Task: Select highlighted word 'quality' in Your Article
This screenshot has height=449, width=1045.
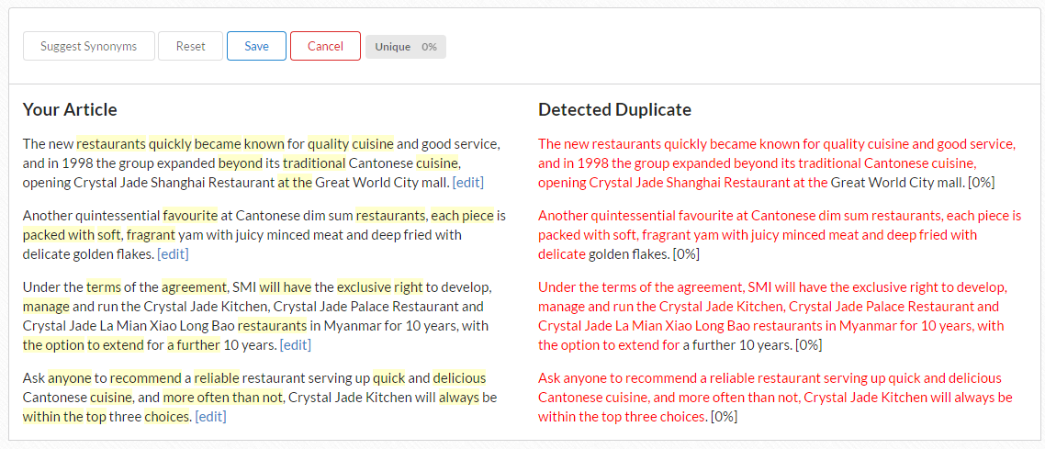Action: [329, 144]
